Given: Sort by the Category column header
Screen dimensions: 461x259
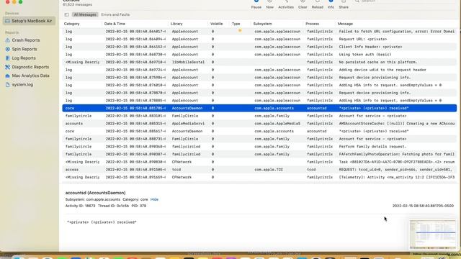Looking at the screenshot, I should (x=72, y=24).
